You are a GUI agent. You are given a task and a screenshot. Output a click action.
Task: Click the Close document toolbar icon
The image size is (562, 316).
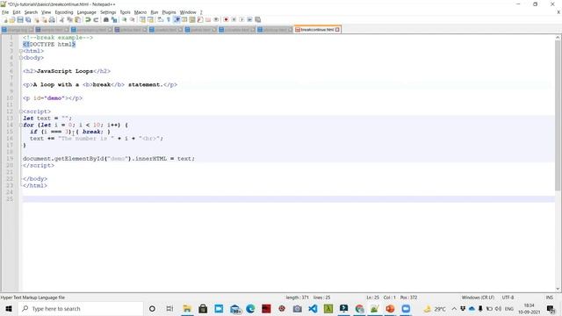pyautogui.click(x=36, y=19)
